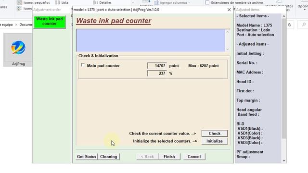This screenshot has width=308, height=173.
Task: Click 'Max : 6207 point' text
Action: (204, 66)
